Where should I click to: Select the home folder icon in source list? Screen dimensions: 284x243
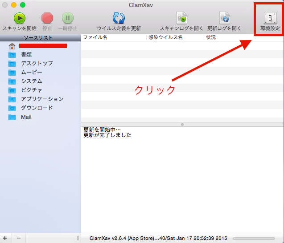click(x=12, y=46)
